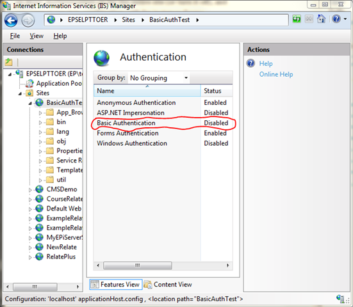Select Template folder in tree

click(69, 170)
